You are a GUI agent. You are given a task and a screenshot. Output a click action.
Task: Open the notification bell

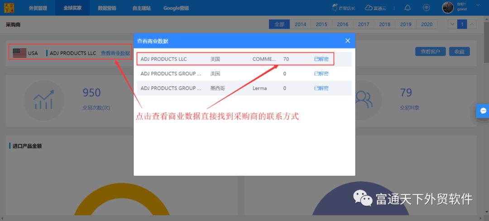pos(407,8)
